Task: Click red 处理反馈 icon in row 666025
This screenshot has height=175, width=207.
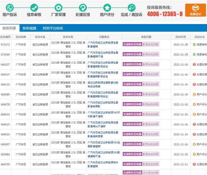Action: (x=194, y=124)
